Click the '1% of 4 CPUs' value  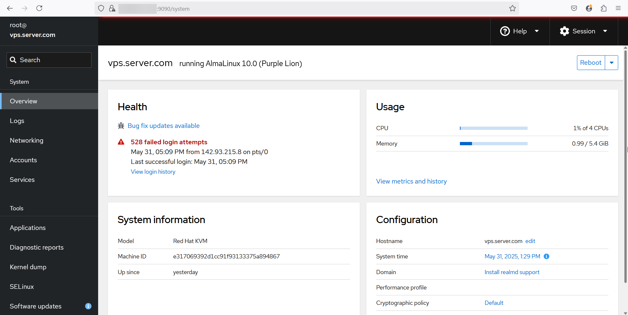pyautogui.click(x=591, y=128)
